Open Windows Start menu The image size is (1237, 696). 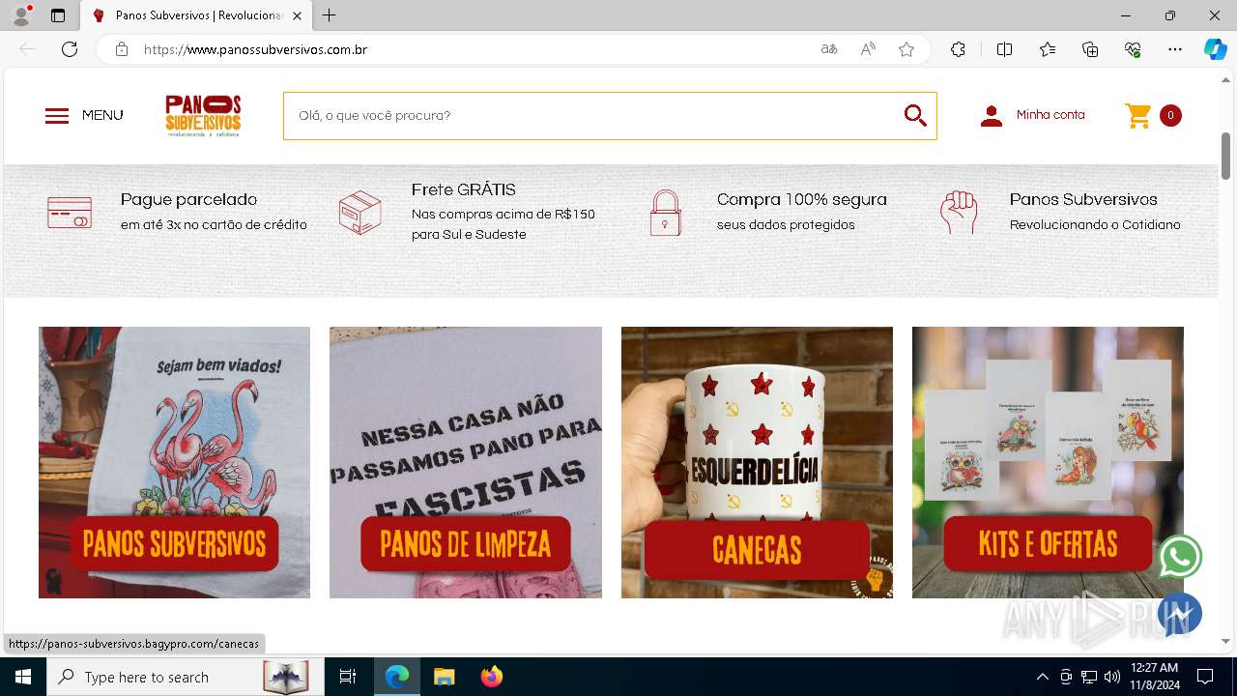point(23,677)
